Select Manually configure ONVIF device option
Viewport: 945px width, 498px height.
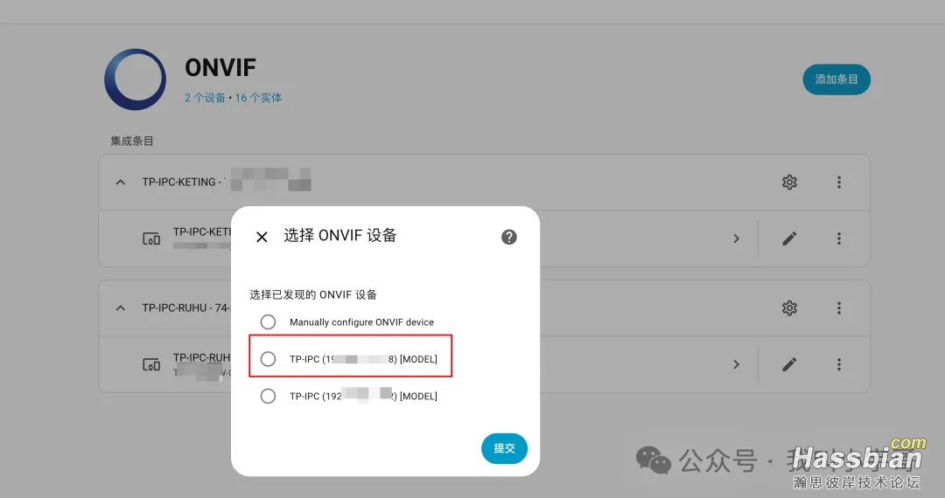[269, 322]
